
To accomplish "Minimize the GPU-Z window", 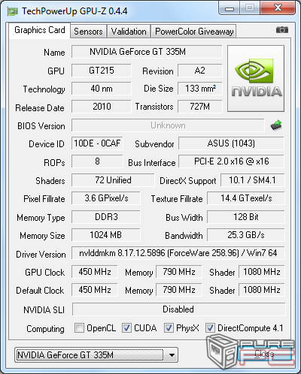I will 230,8.
